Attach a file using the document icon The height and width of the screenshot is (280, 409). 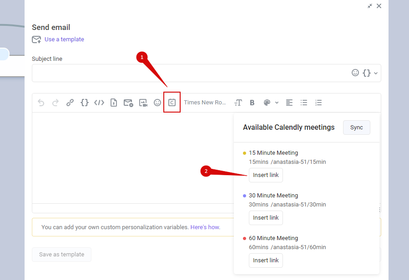[x=114, y=103]
